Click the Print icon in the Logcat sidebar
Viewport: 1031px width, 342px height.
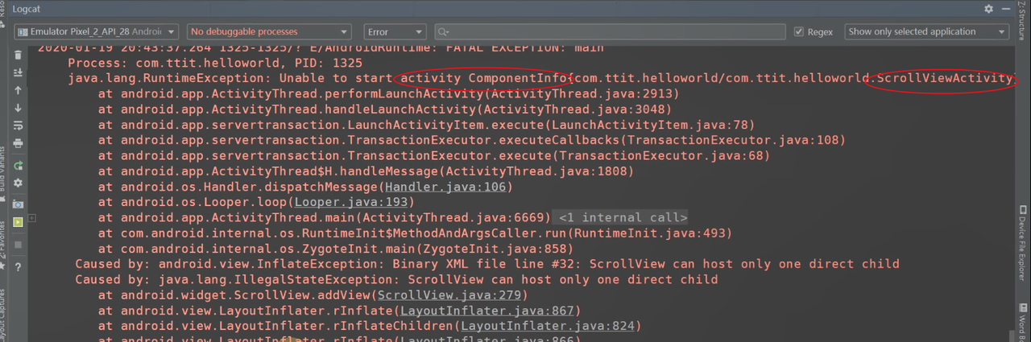(x=18, y=143)
